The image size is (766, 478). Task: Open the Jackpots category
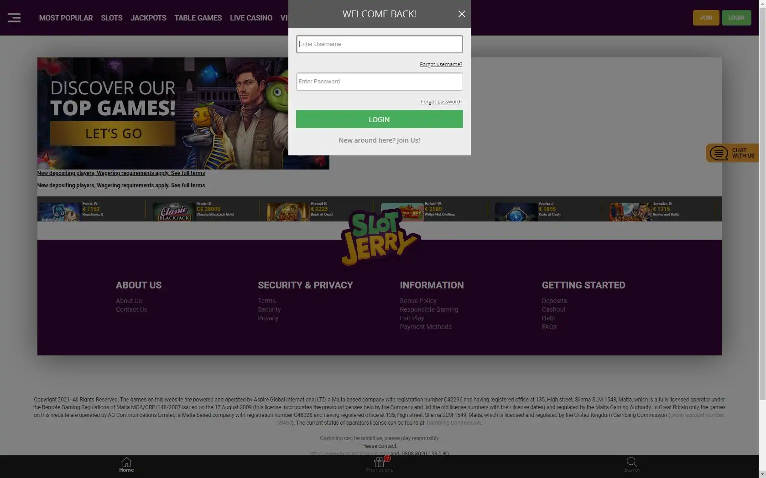[148, 18]
